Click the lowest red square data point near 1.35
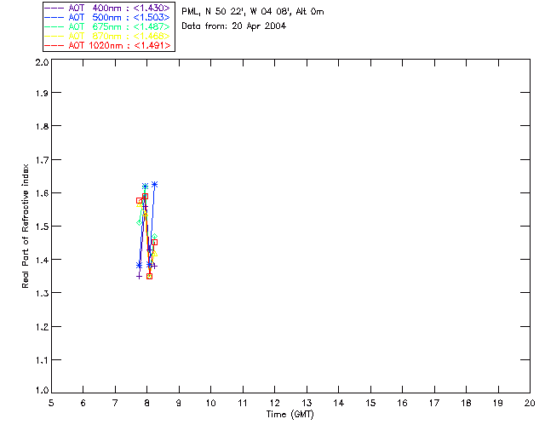545x436 pixels. [x=150, y=277]
